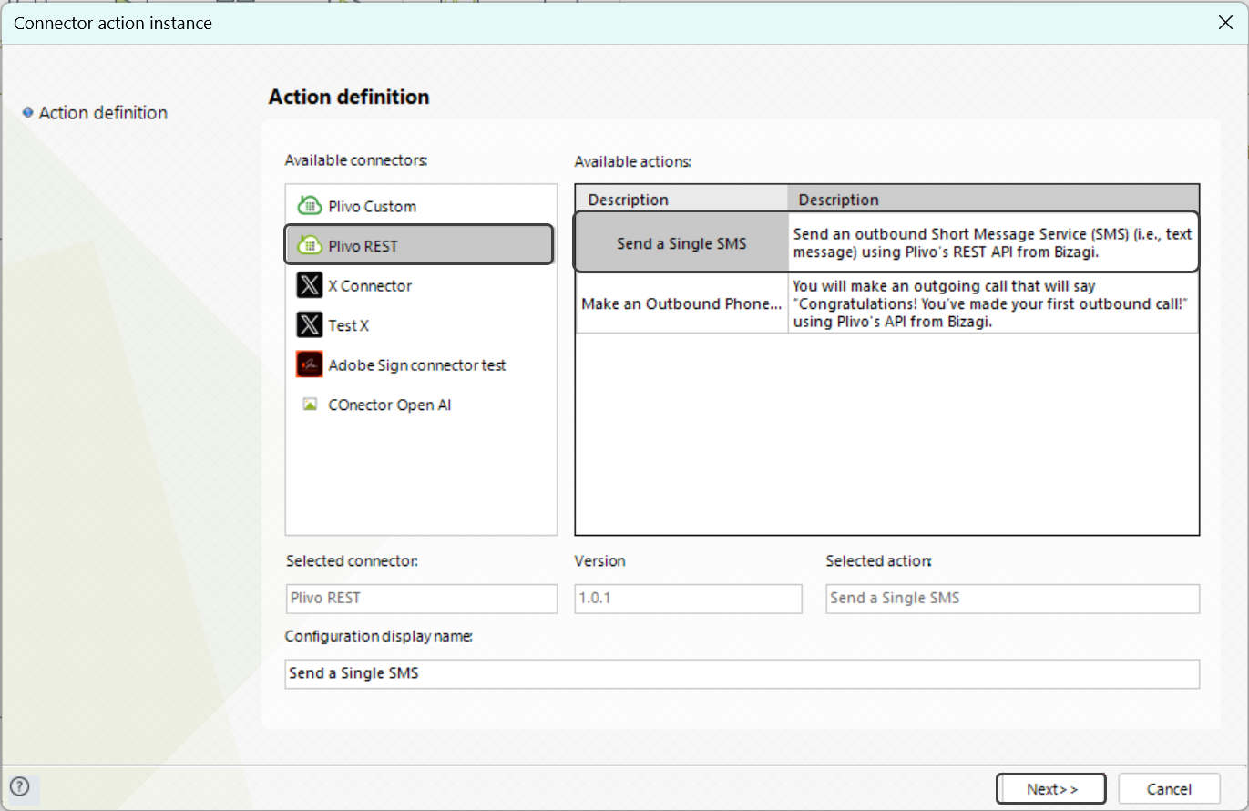Click the X Connector logo icon
The height and width of the screenshot is (811, 1249).
coord(310,285)
